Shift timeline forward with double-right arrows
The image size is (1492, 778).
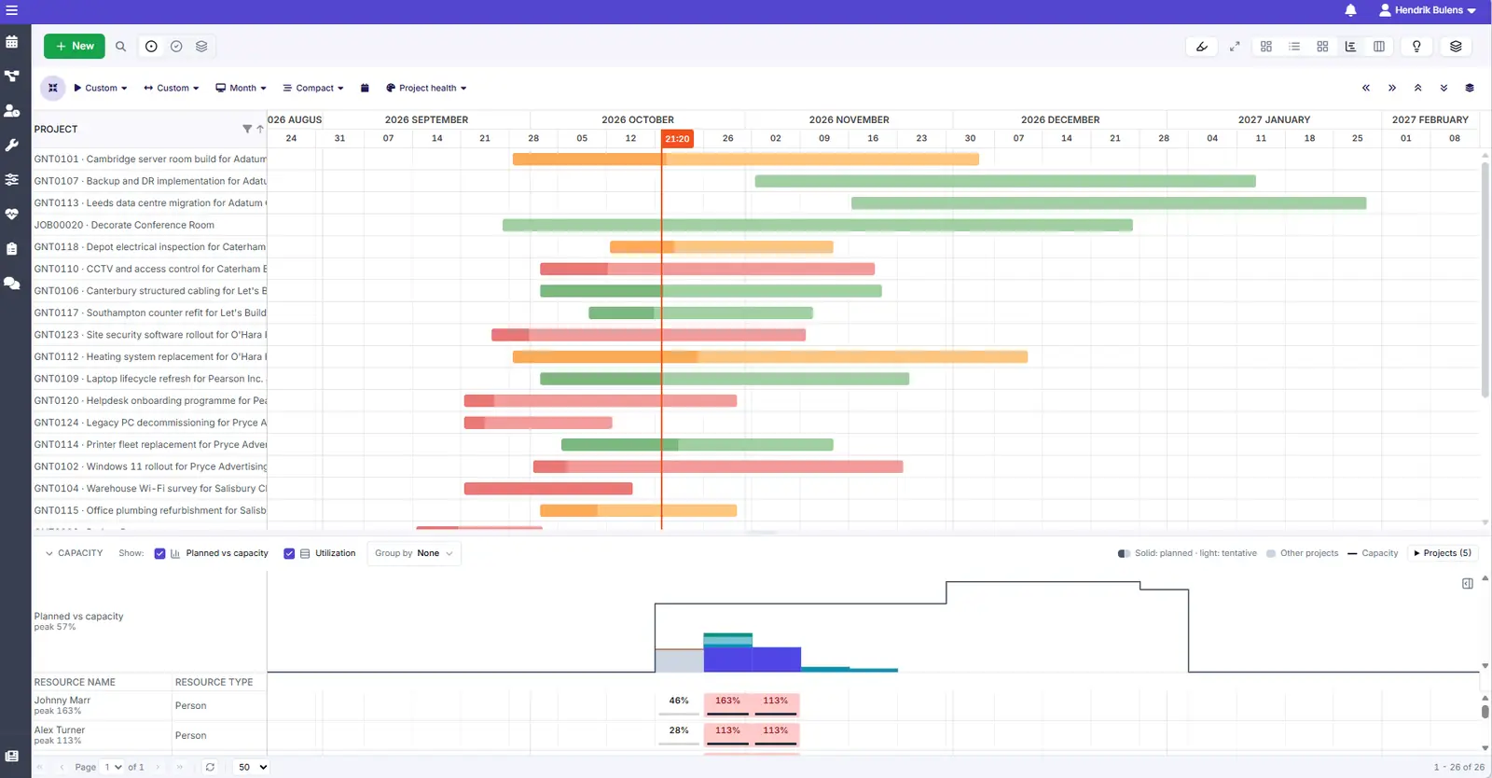pyautogui.click(x=1392, y=88)
